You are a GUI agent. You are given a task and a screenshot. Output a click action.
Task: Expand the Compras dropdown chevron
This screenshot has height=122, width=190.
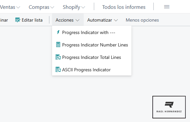pos(52,8)
